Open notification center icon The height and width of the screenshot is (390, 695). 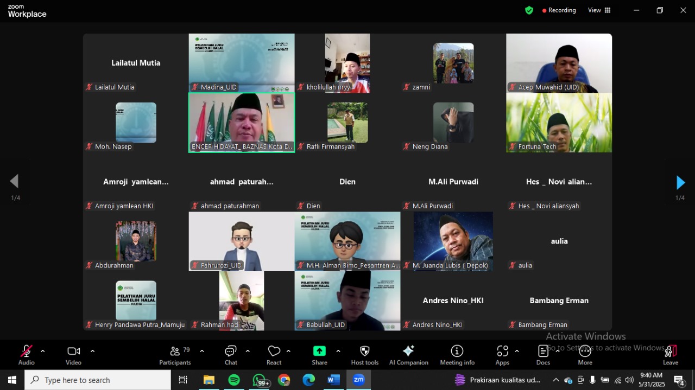[x=679, y=380]
